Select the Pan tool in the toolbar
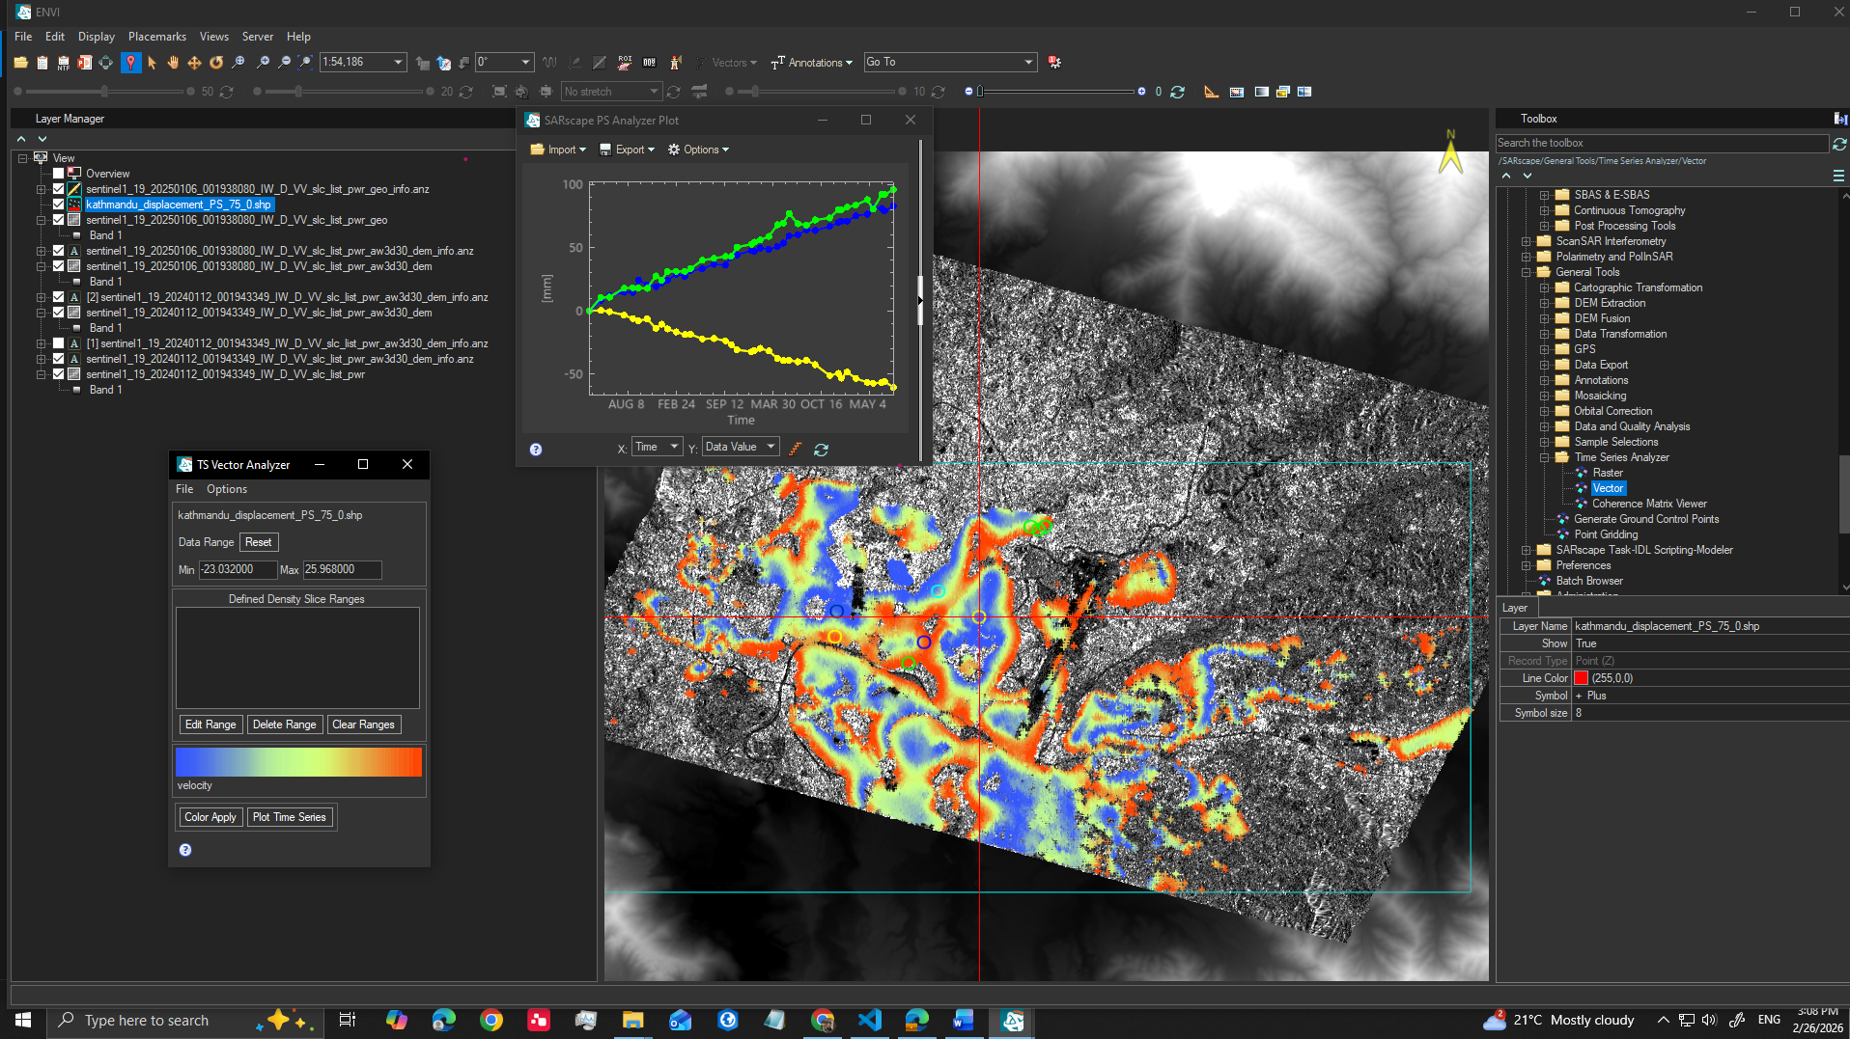1850x1039 pixels. tap(173, 62)
